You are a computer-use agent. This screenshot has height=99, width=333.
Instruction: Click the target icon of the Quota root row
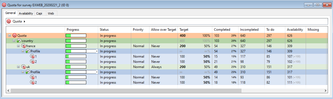[15, 35]
